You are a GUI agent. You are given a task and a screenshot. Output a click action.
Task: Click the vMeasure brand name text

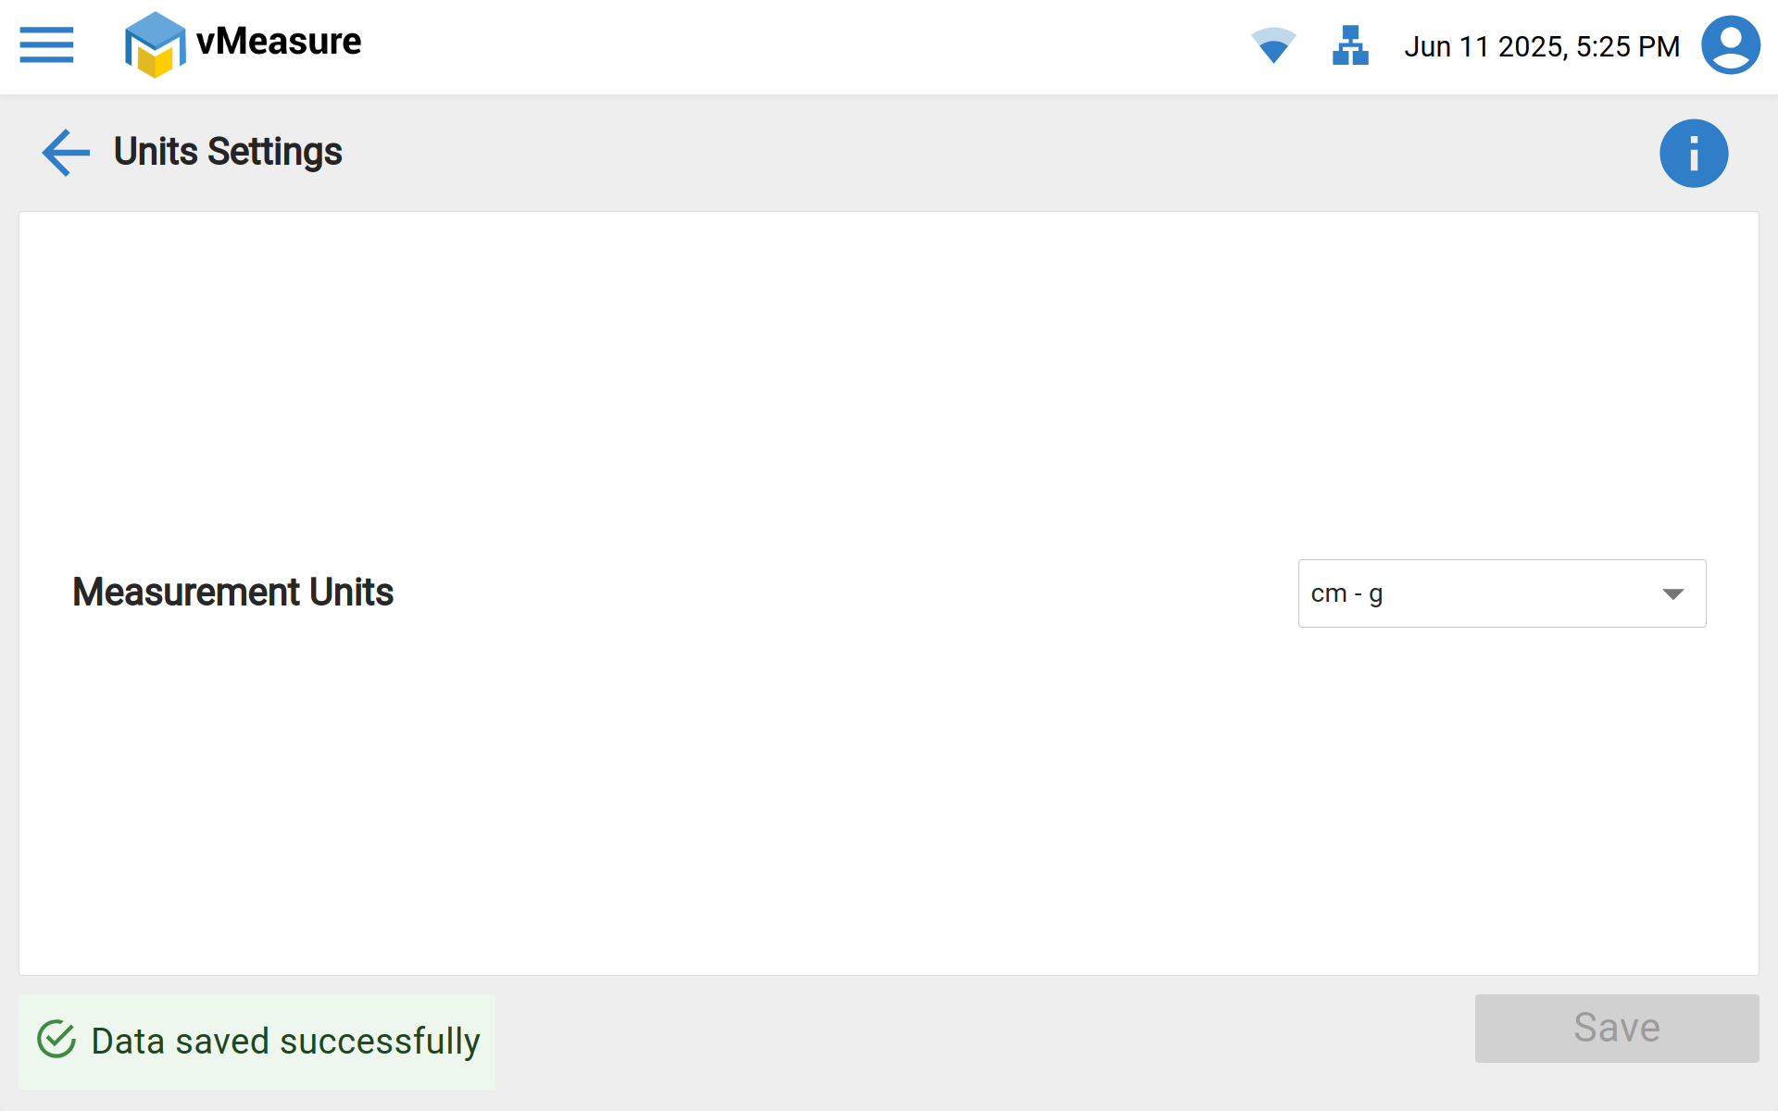(x=279, y=42)
